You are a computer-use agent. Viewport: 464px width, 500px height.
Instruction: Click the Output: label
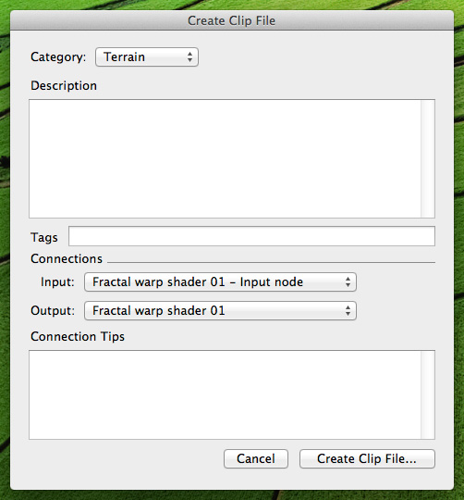click(x=53, y=310)
